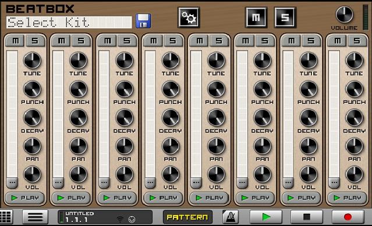Click the DECAY knob on channel eight

tap(354, 117)
